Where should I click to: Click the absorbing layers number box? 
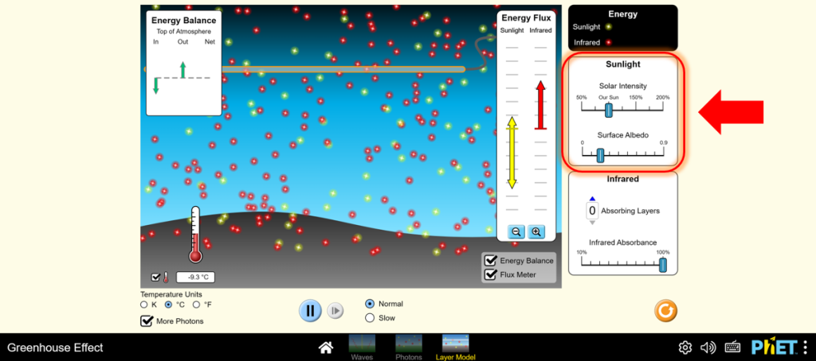click(x=592, y=211)
